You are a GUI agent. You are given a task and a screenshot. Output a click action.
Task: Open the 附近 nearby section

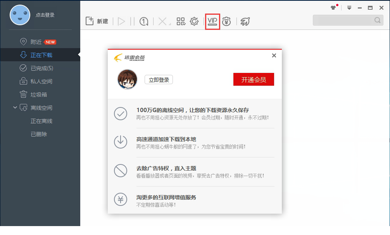pyautogui.click(x=36, y=42)
